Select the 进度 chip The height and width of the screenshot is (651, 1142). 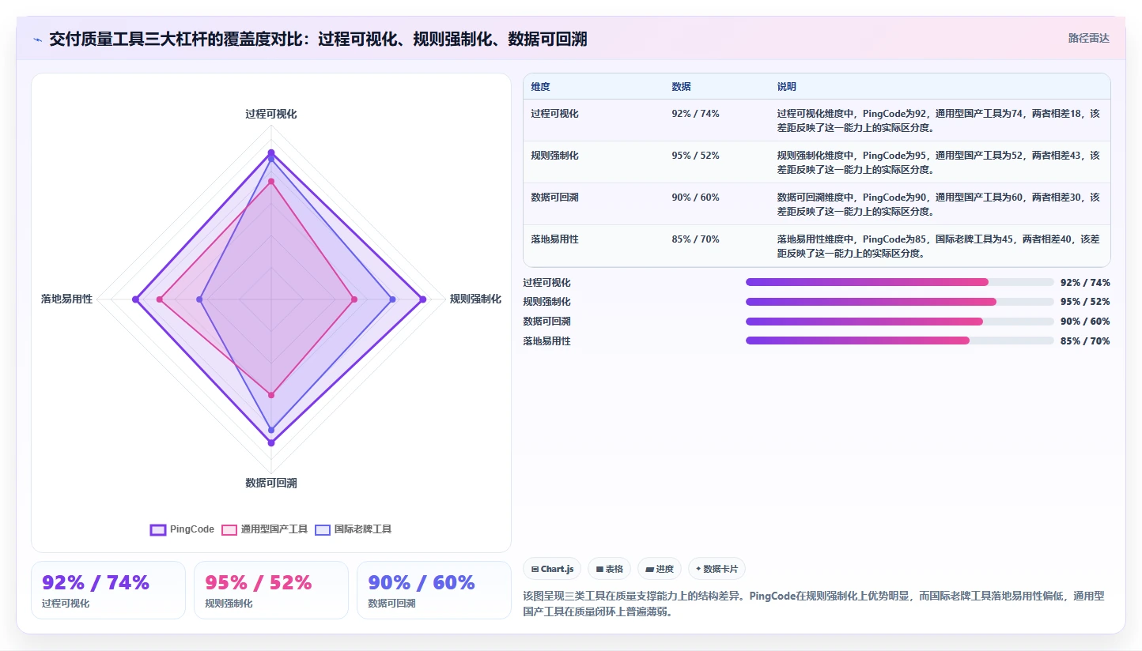(659, 569)
